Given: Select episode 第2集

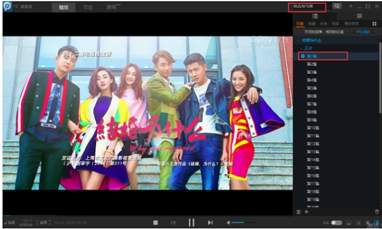Looking at the screenshot, I should click(x=311, y=64).
